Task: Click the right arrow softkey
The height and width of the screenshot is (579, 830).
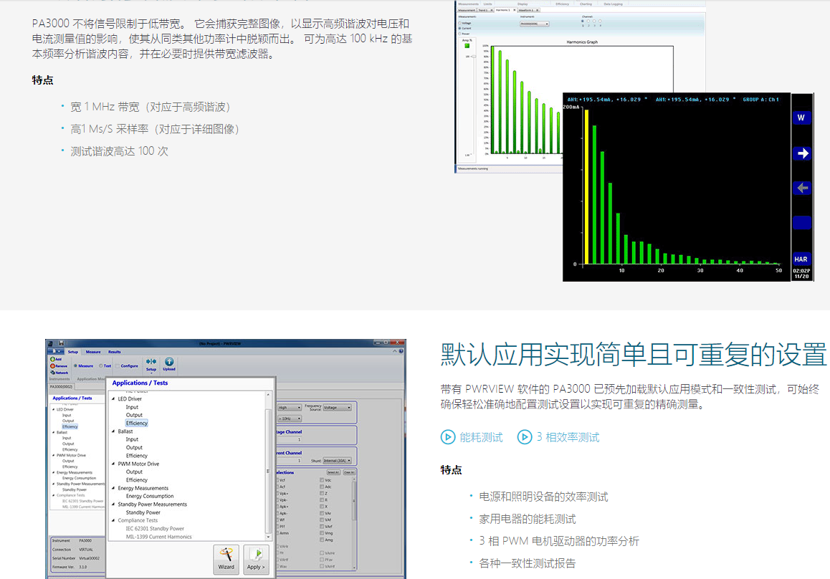Action: (x=802, y=153)
